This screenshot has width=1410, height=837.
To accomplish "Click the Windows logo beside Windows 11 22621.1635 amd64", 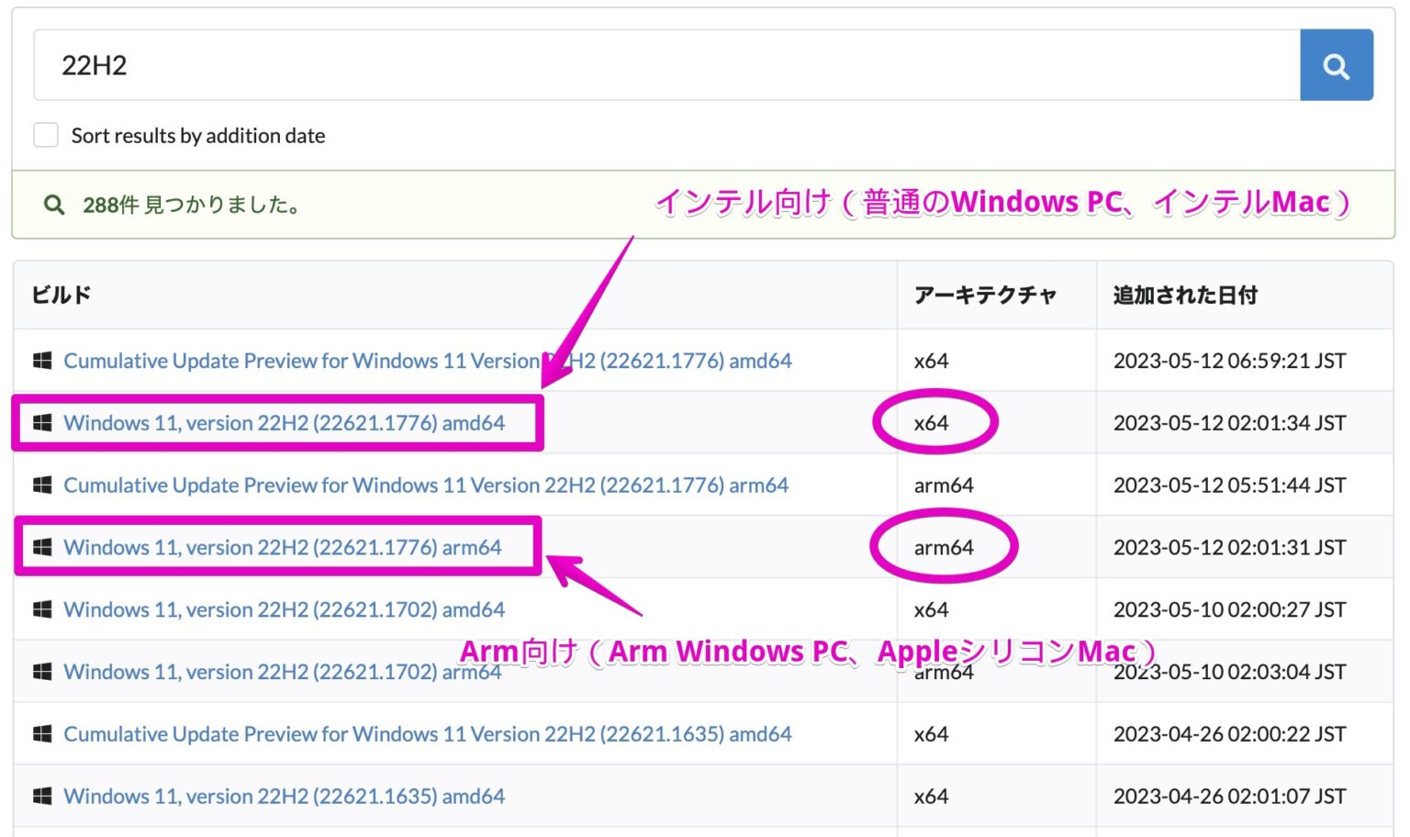I will pyautogui.click(x=41, y=796).
